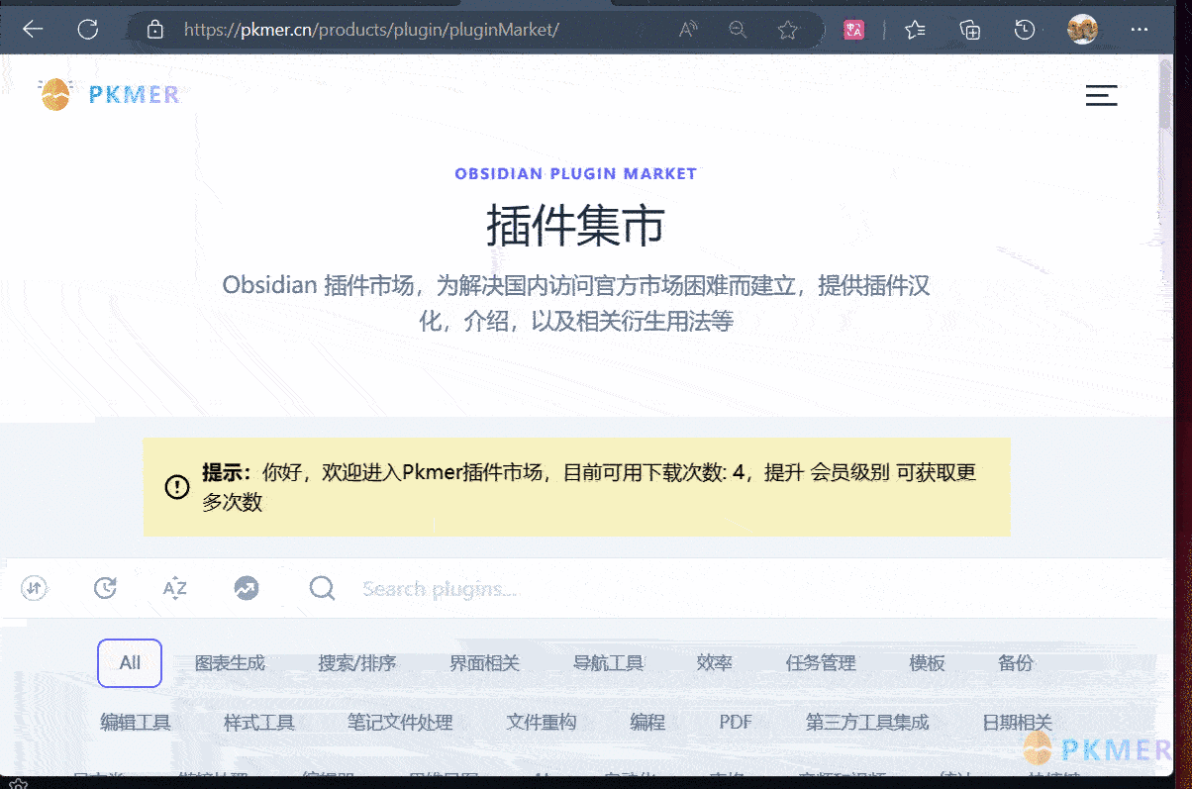Add page to favorites with the star icon
The height and width of the screenshot is (789, 1192).
pyautogui.click(x=788, y=30)
